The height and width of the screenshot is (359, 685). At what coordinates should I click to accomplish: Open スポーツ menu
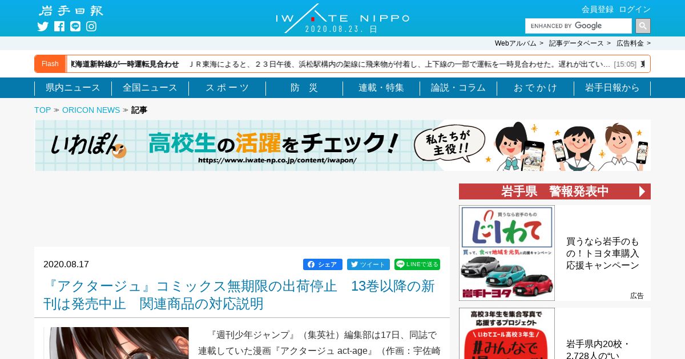(x=227, y=88)
